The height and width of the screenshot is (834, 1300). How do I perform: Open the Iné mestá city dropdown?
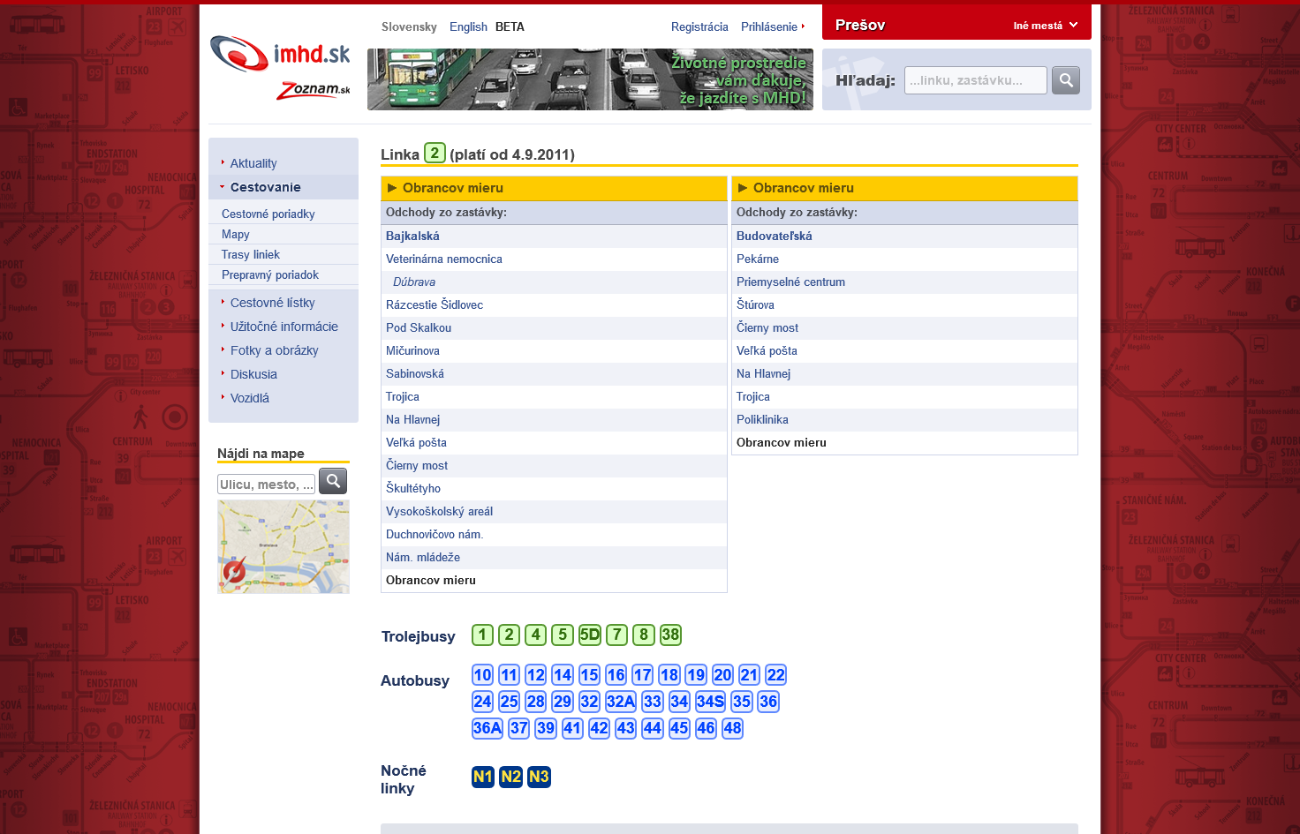tap(1045, 26)
